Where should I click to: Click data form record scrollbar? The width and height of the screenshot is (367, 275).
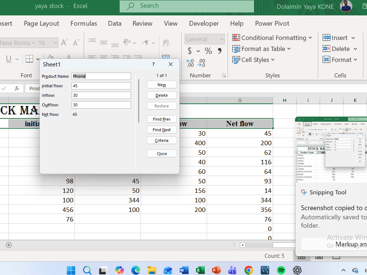point(139,101)
